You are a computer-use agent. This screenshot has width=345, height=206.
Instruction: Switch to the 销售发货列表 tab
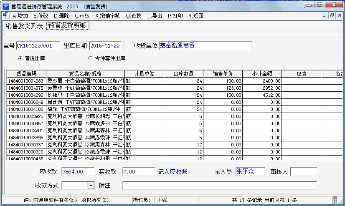point(24,26)
